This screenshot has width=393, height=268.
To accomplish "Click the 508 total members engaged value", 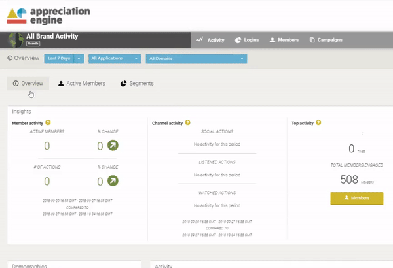I will (349, 179).
